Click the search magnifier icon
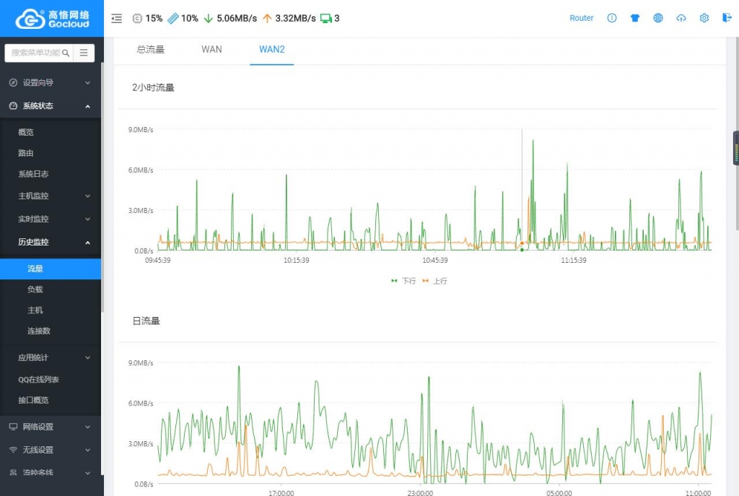The image size is (739, 496). (66, 53)
